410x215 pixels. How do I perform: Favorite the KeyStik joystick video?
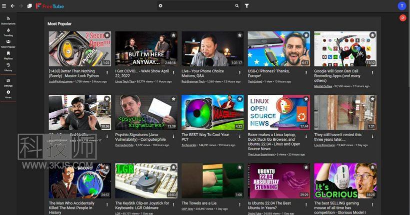(173, 167)
